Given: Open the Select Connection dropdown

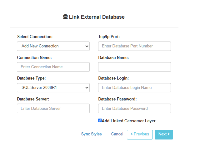Looking at the screenshot, I should tap(53, 46).
